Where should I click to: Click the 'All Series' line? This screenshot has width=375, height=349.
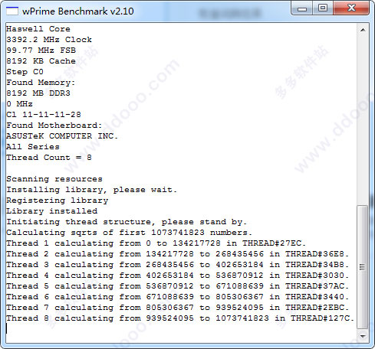pyautogui.click(x=33, y=147)
